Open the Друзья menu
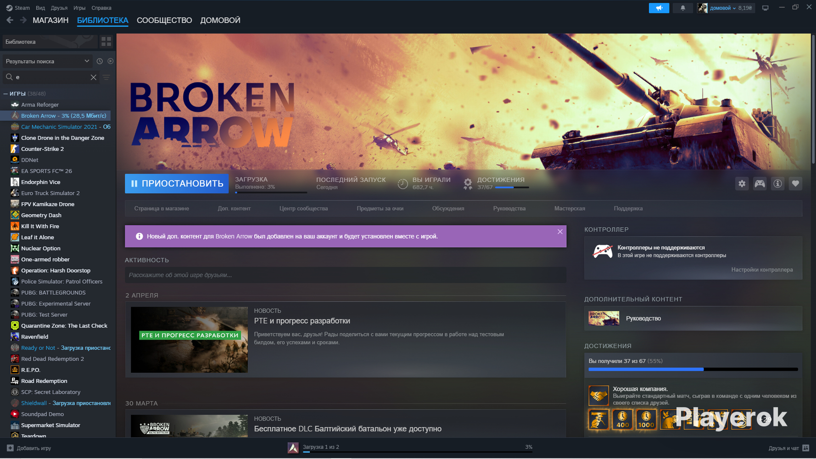The image size is (816, 459). pos(59,8)
